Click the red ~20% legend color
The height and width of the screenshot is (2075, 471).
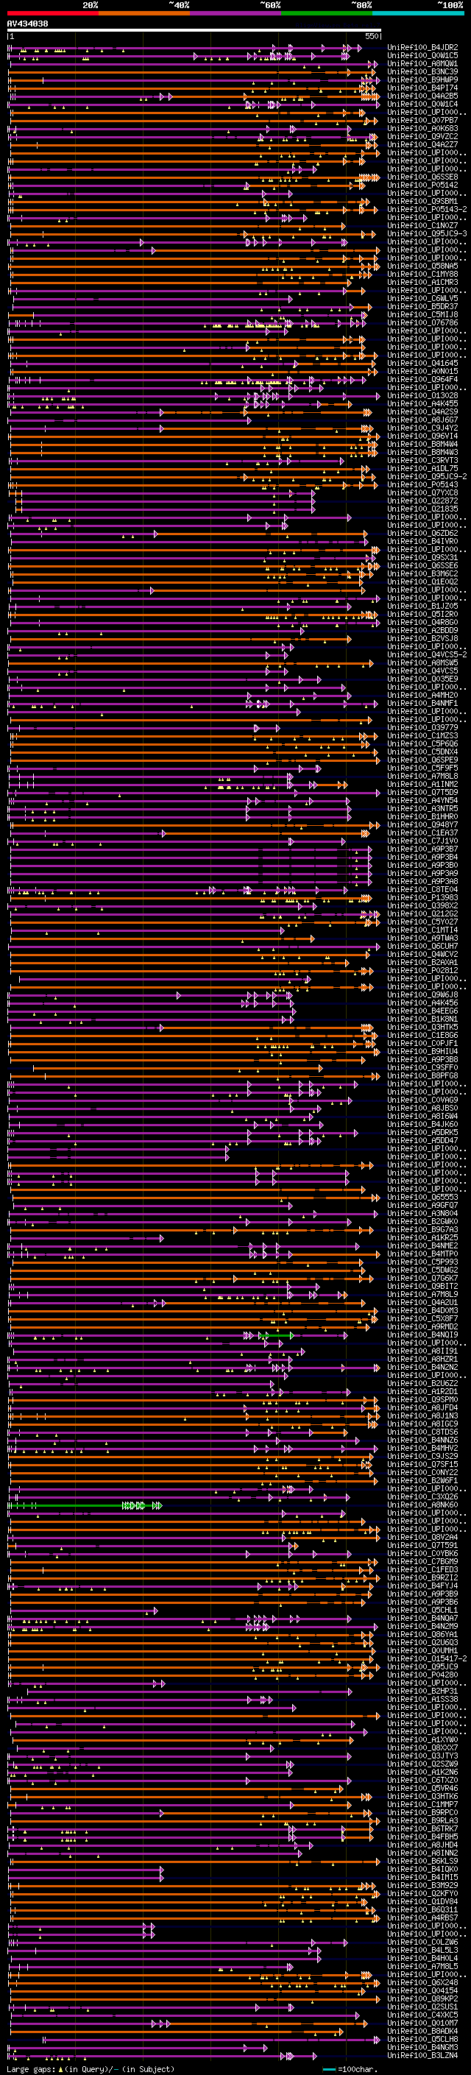[53, 13]
